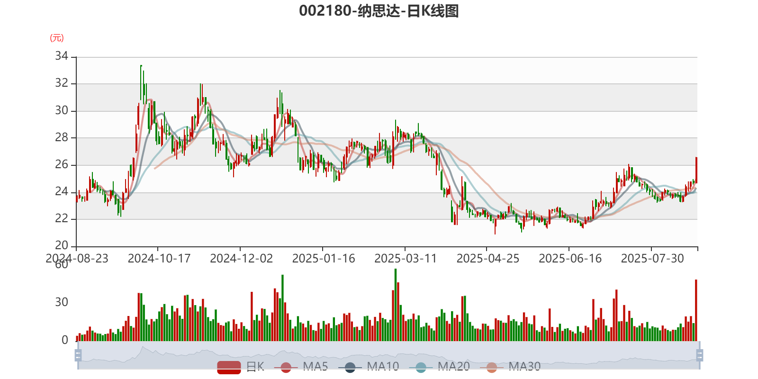Toggle the MA5 legend marker

286,367
